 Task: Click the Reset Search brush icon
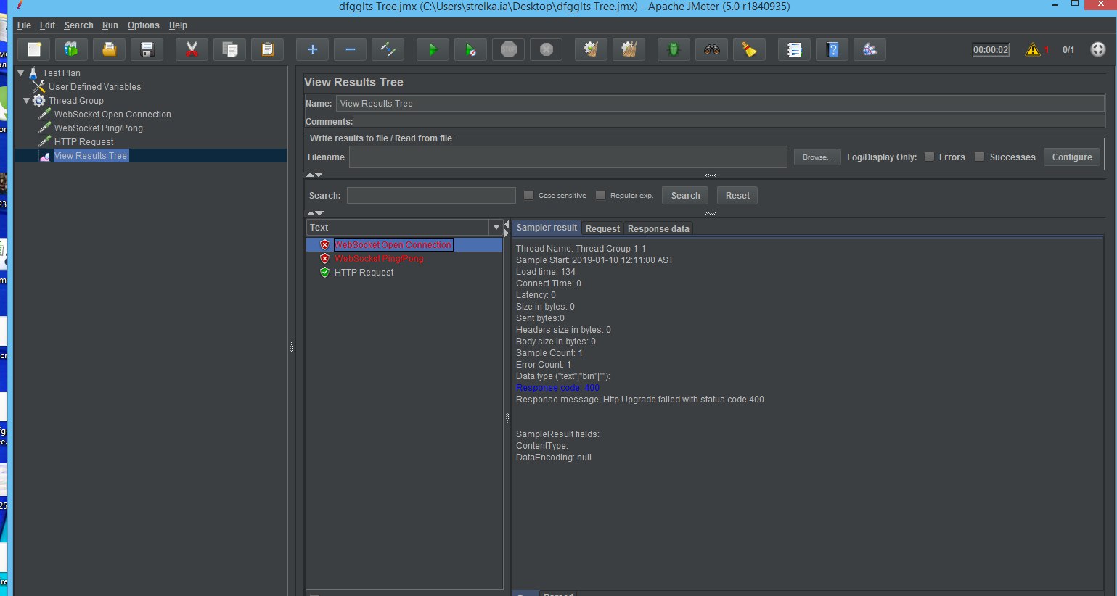[749, 49]
